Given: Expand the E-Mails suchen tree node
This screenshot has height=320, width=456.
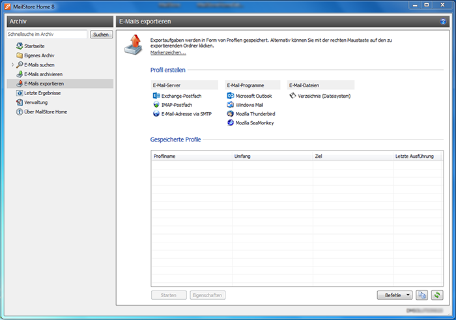Looking at the screenshot, I should click(12, 65).
